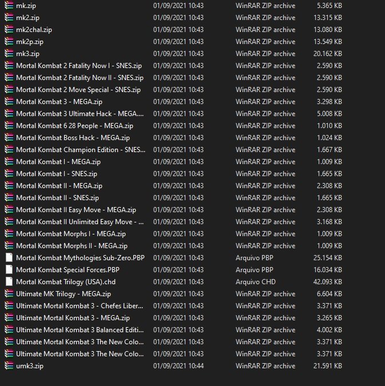Screen dimensions: 385x386
Task: Click the Mortal Kombat 6 28 People icon
Action: click(9, 126)
